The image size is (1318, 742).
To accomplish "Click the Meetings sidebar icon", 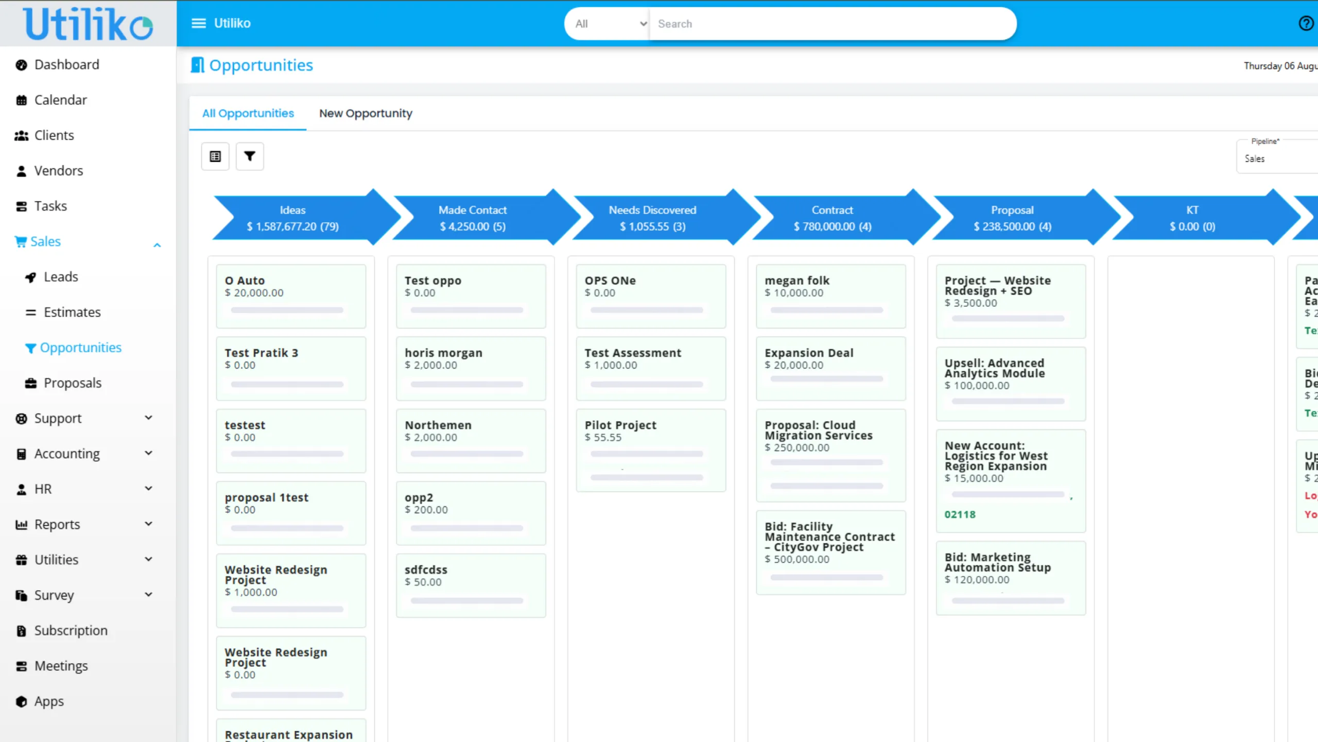I will (21, 666).
